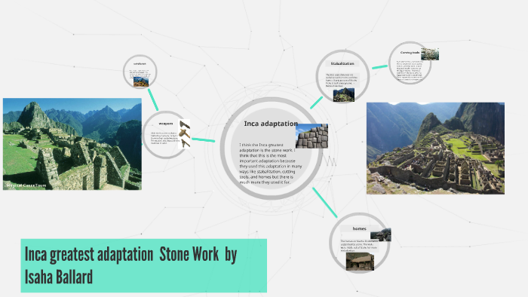The height and width of the screenshot is (297, 528).
Task: Click the body text inside the homes circle
Action: (358, 246)
